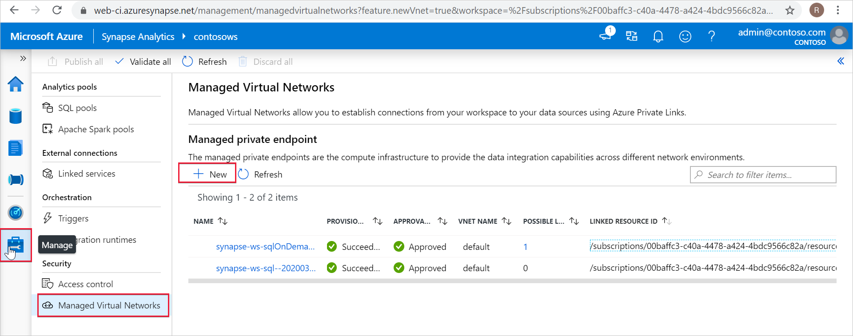Click the horizontal table scrollbar
Viewport: 853px width, 336px height.
click(512, 281)
